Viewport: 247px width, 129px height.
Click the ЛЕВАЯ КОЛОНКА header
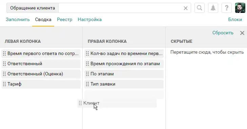pyautogui.click(x=23, y=41)
